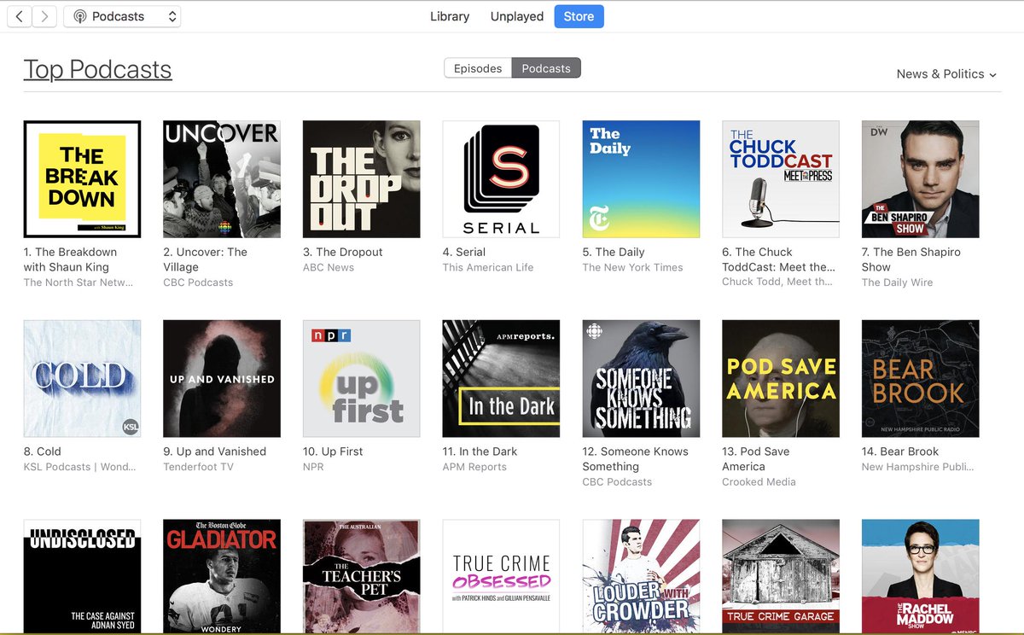Viewport: 1024px width, 635px height.
Task: Expand the News & Politics category dropdown
Action: (x=946, y=74)
